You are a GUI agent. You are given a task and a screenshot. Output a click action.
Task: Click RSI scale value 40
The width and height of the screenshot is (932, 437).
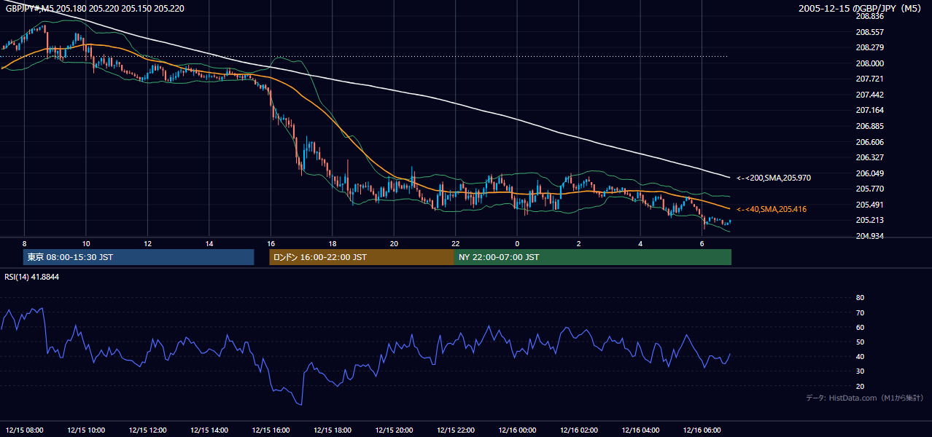[860, 356]
